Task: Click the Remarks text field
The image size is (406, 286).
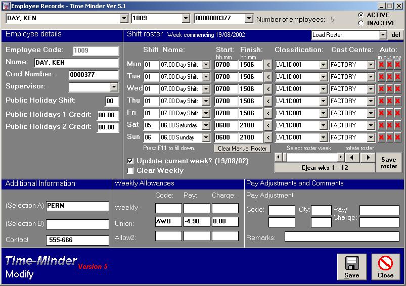Action: click(342, 236)
